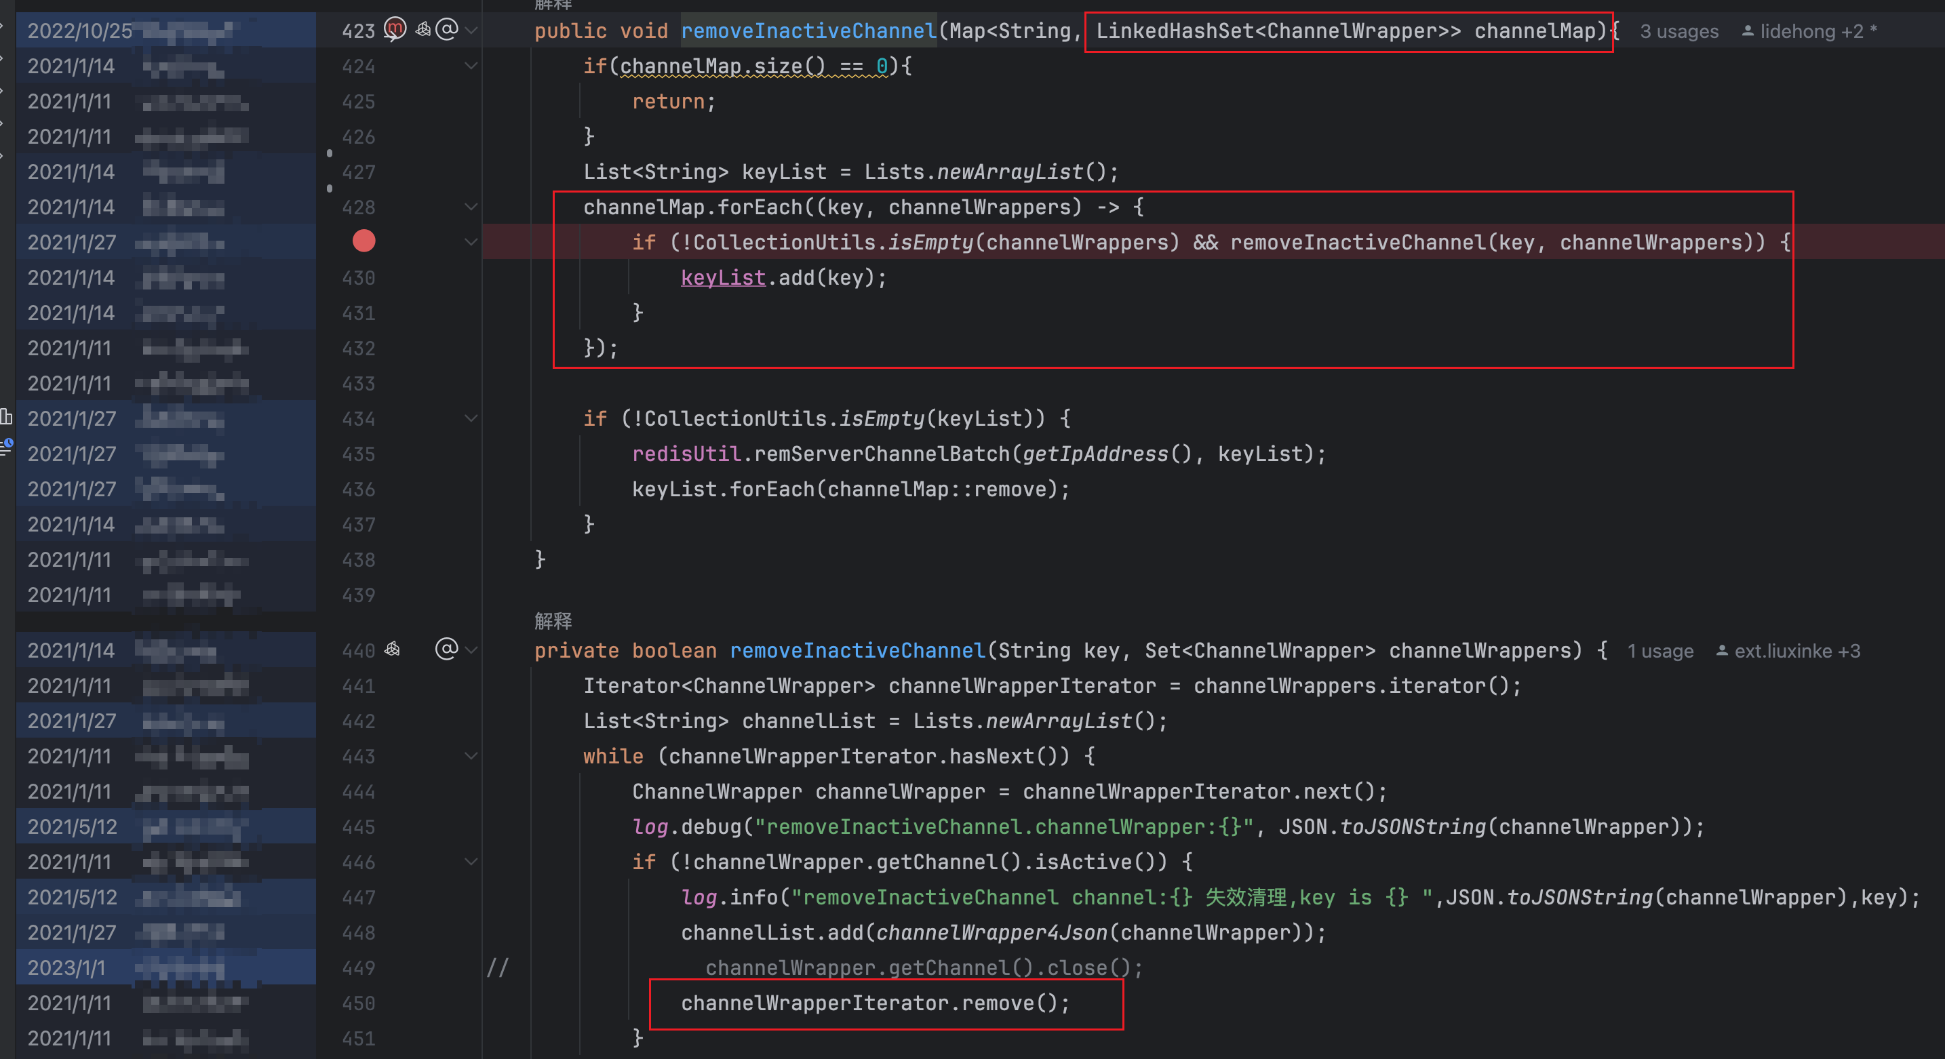Click the method run-to-cursor 'm' icon on line 423
Image resolution: width=1945 pixels, height=1059 pixels.
[x=395, y=29]
